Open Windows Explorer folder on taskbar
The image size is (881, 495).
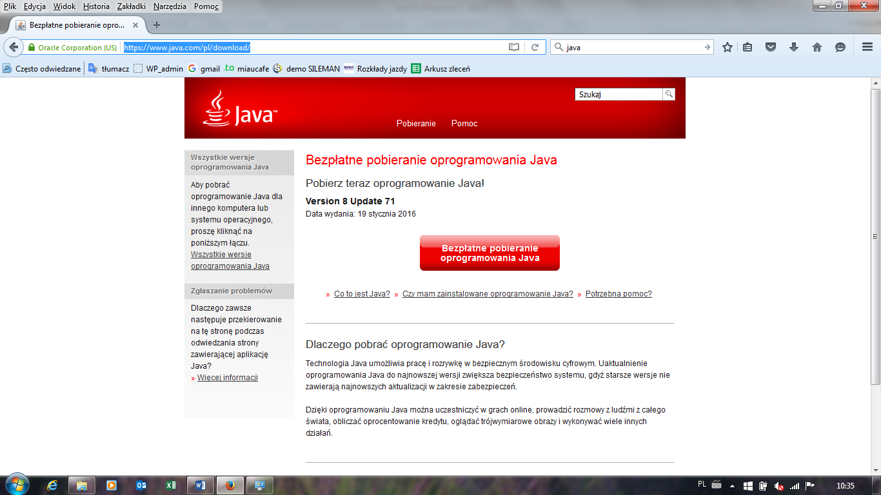tap(82, 485)
